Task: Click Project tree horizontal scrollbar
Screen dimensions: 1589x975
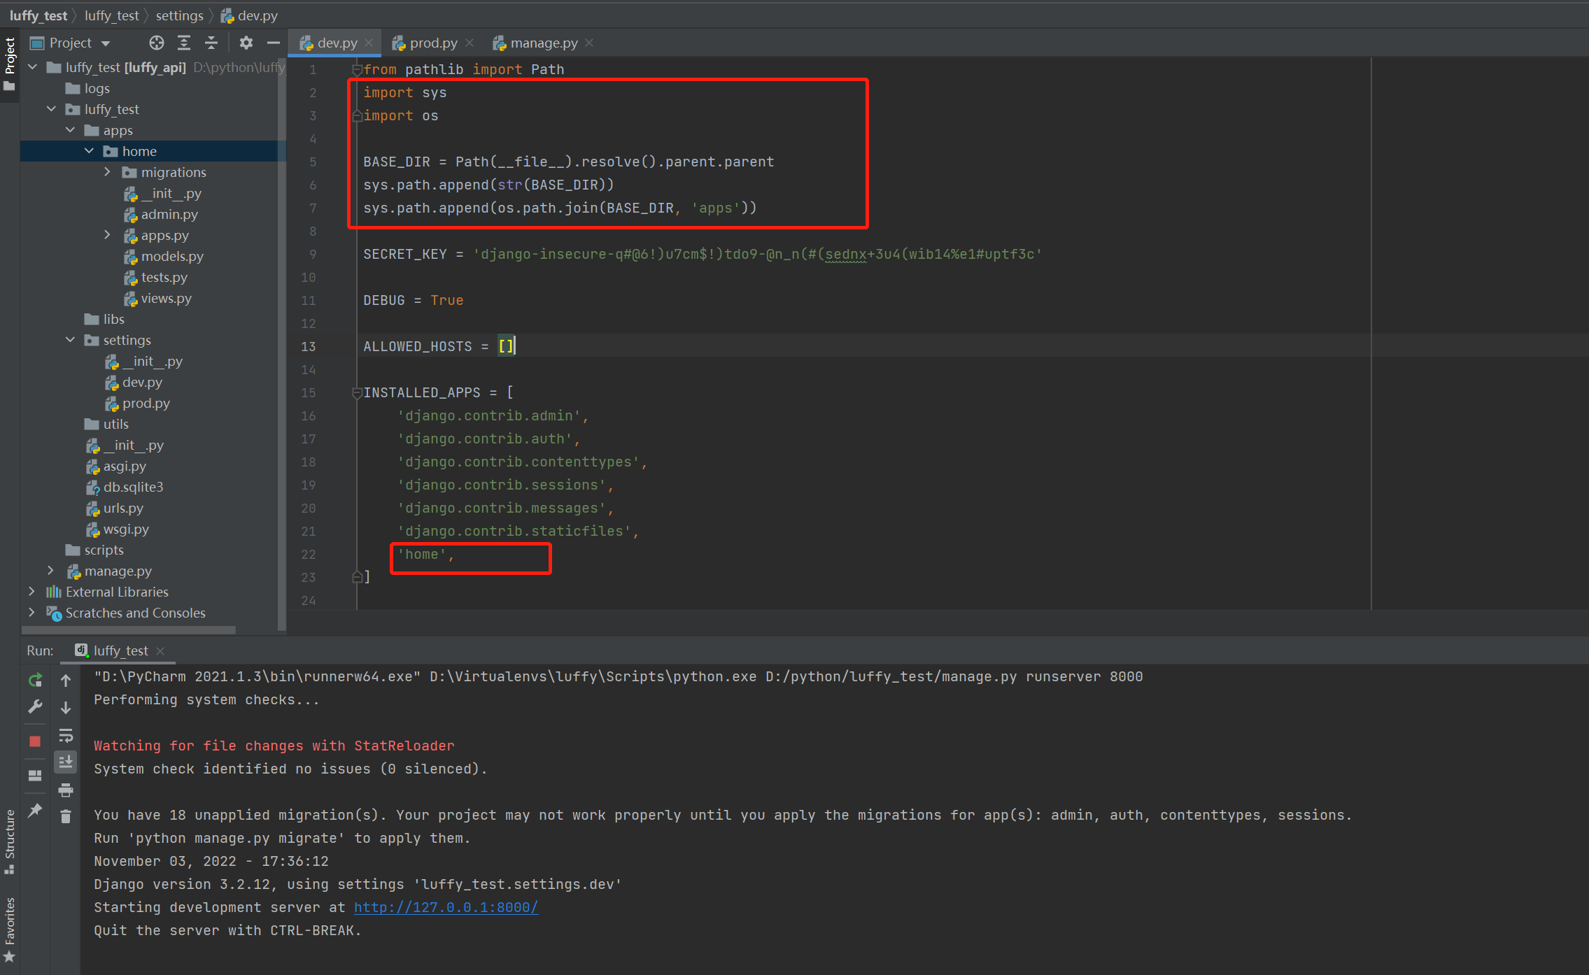Action: click(129, 630)
